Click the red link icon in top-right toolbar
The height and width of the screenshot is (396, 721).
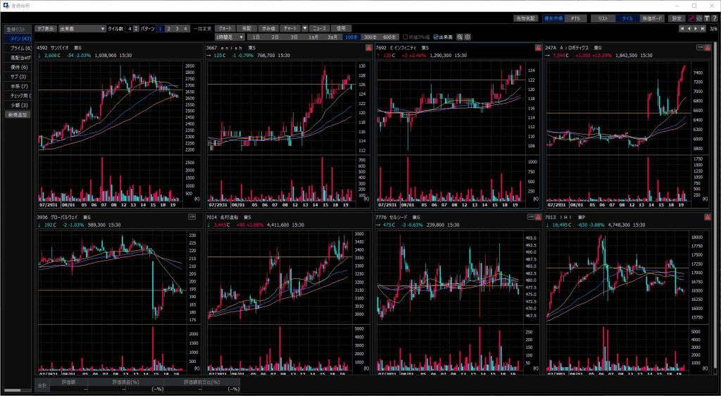(x=690, y=18)
